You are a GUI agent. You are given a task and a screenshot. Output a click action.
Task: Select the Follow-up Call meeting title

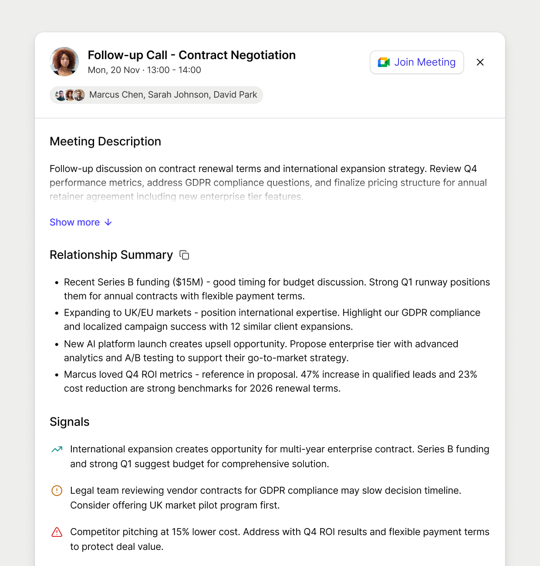[192, 55]
